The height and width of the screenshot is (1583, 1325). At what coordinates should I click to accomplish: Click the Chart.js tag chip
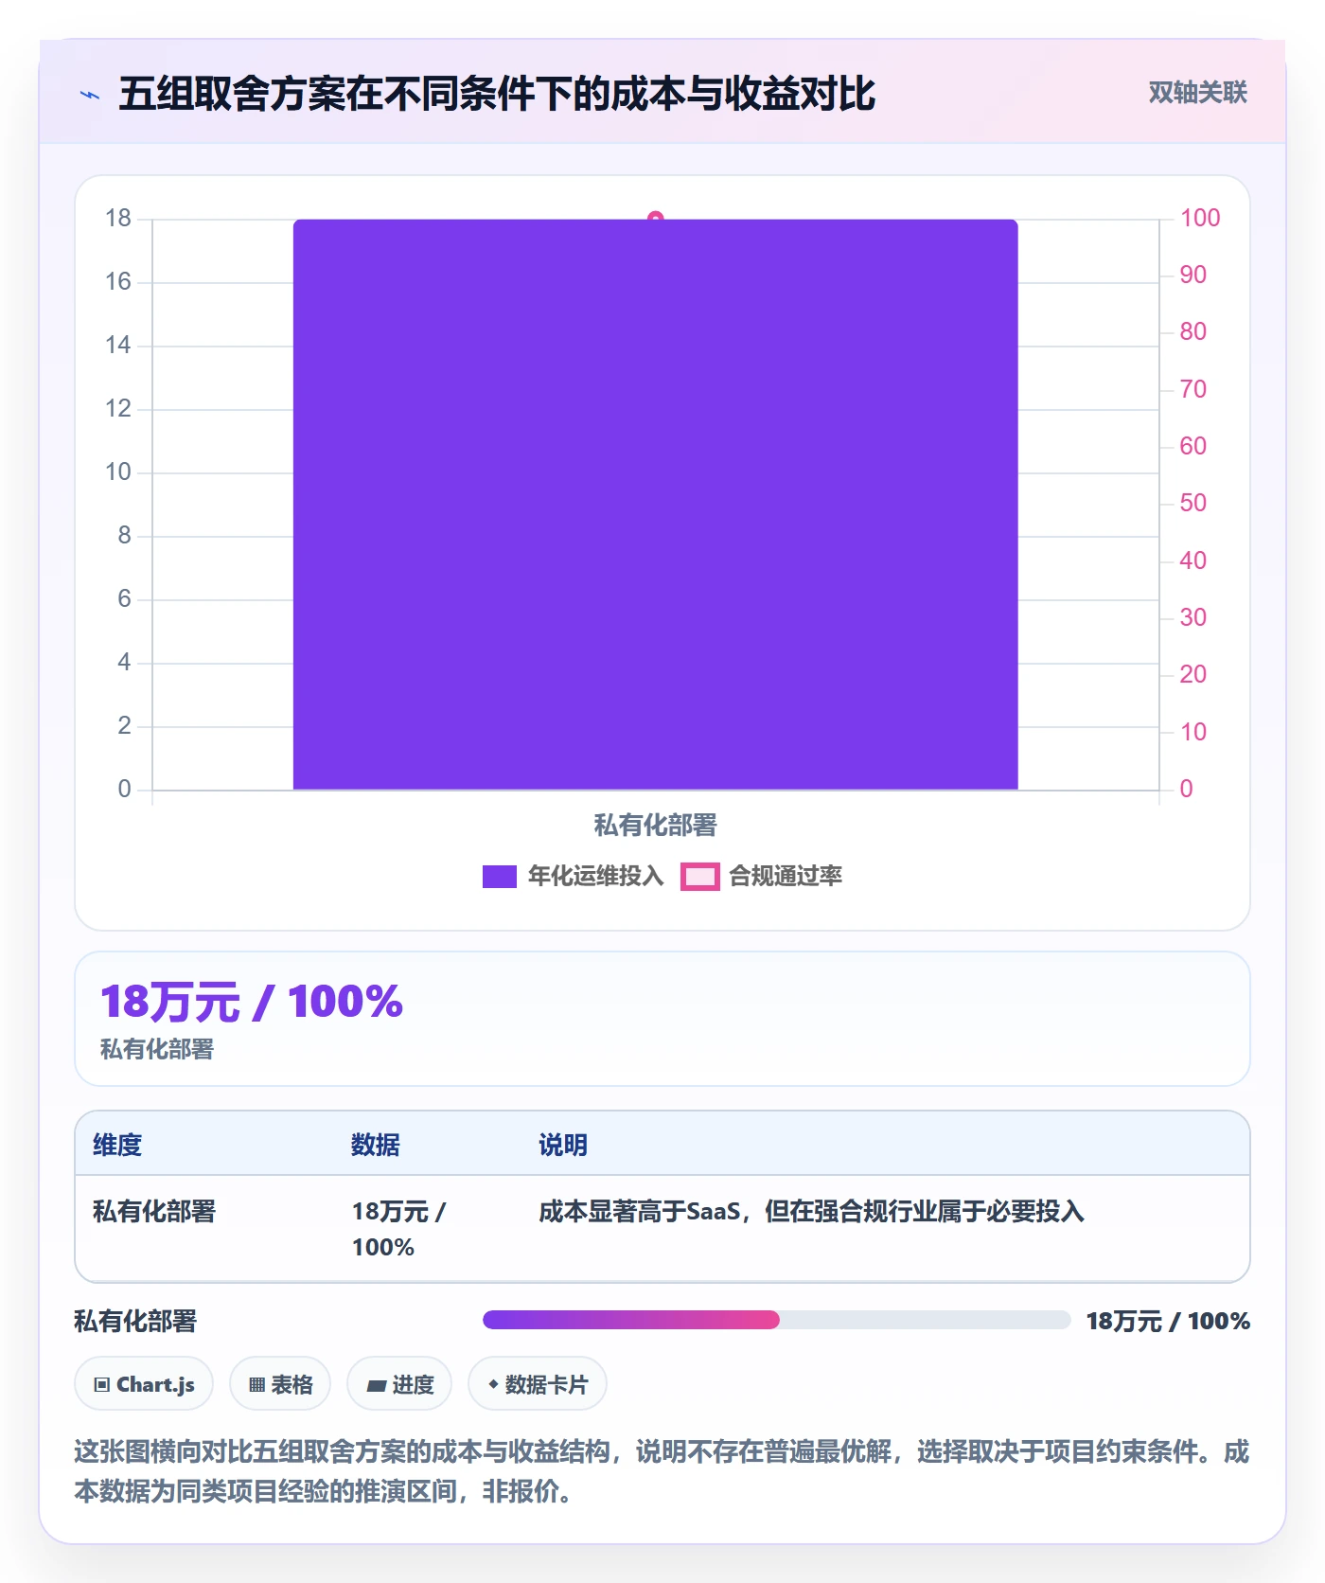(144, 1384)
